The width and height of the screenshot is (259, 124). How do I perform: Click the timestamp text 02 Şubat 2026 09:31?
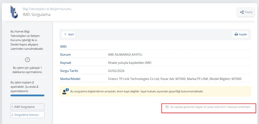[215, 107]
